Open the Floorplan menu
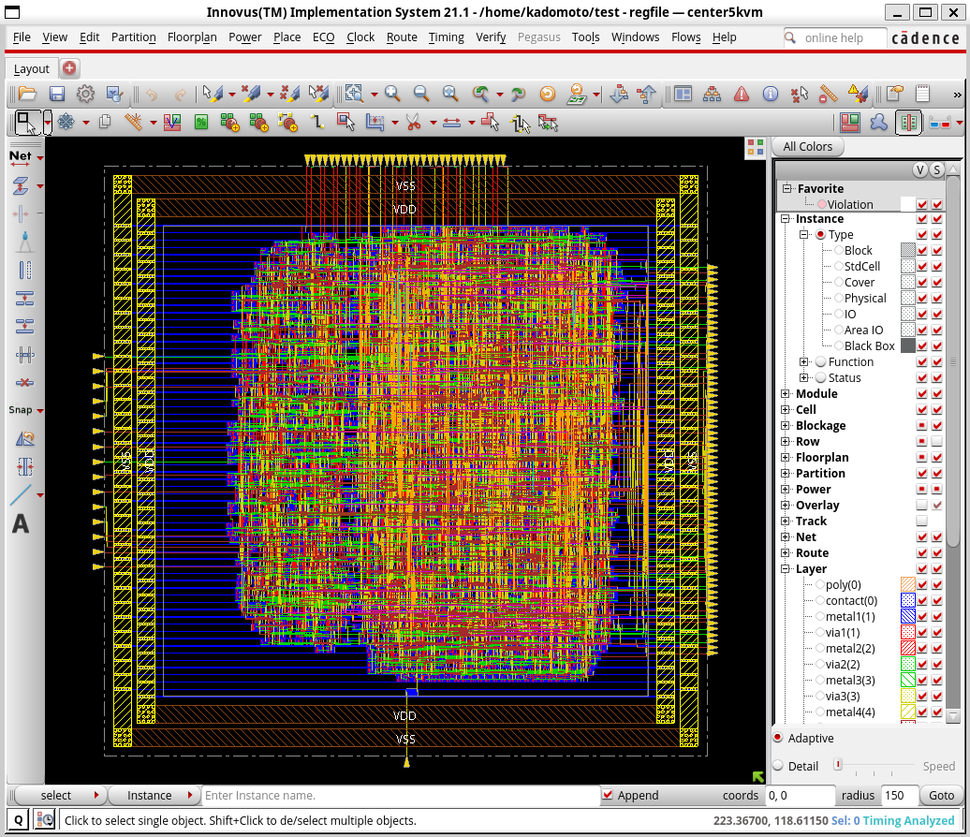Viewport: 970px width, 837px height. (192, 37)
